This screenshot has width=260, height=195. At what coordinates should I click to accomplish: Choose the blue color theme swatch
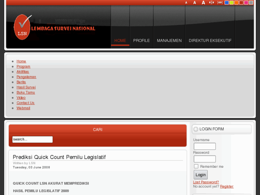click(x=227, y=3)
